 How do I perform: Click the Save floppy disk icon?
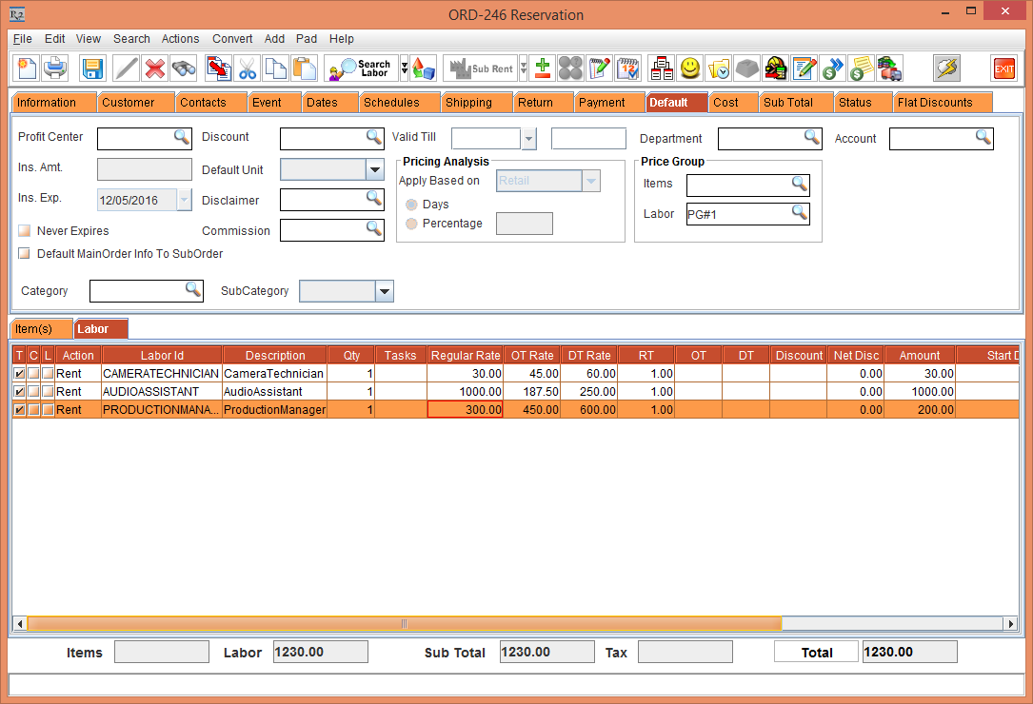tap(92, 68)
